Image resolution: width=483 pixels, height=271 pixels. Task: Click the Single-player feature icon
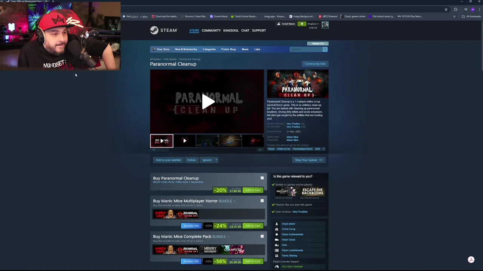tap(277, 224)
